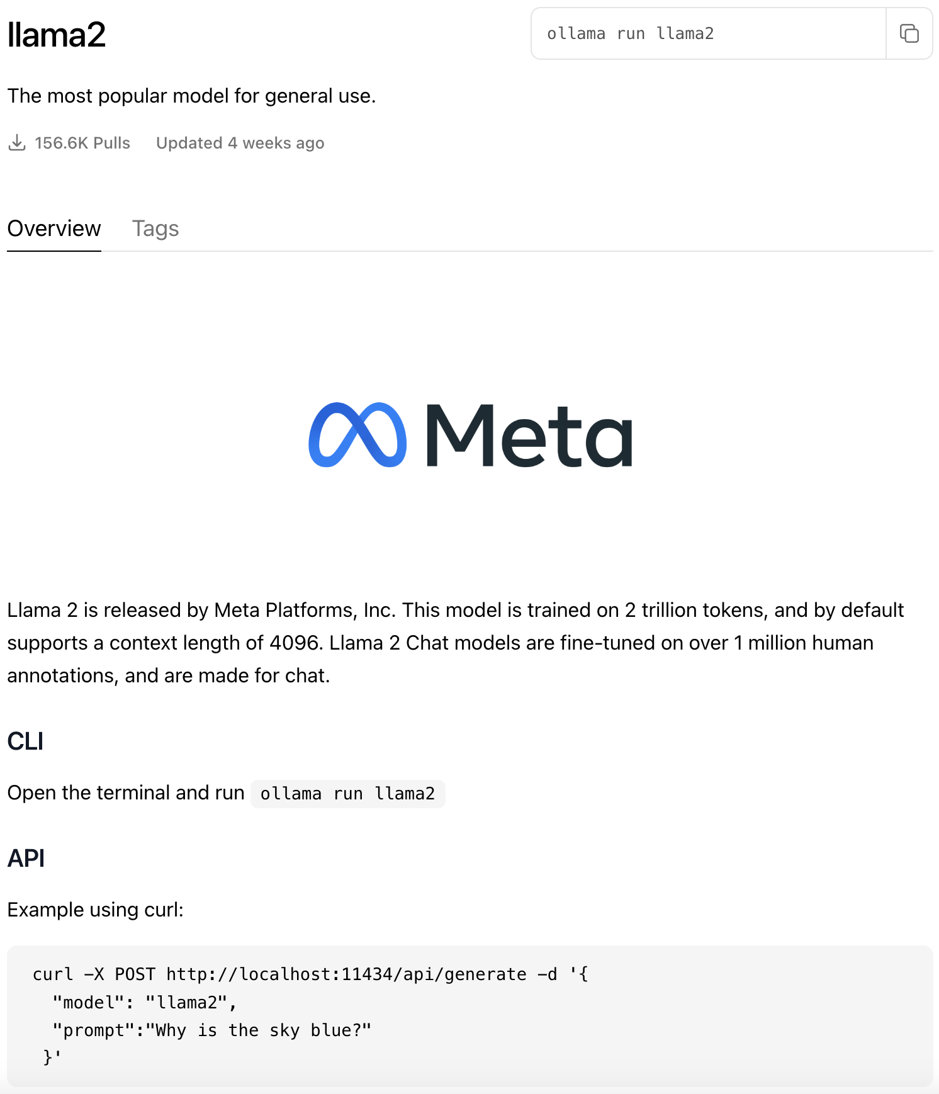Click the "prompt" line in the code block
The height and width of the screenshot is (1094, 939).
pyautogui.click(x=211, y=1030)
